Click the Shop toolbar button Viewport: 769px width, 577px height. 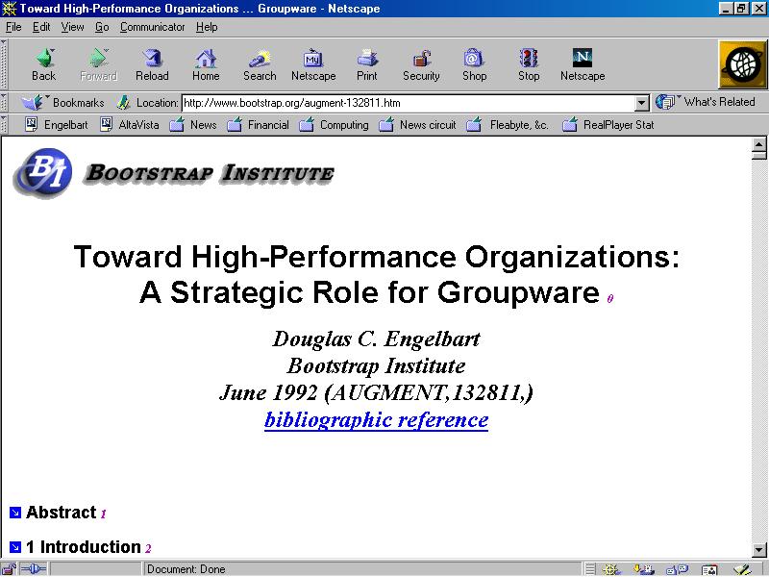click(x=474, y=64)
